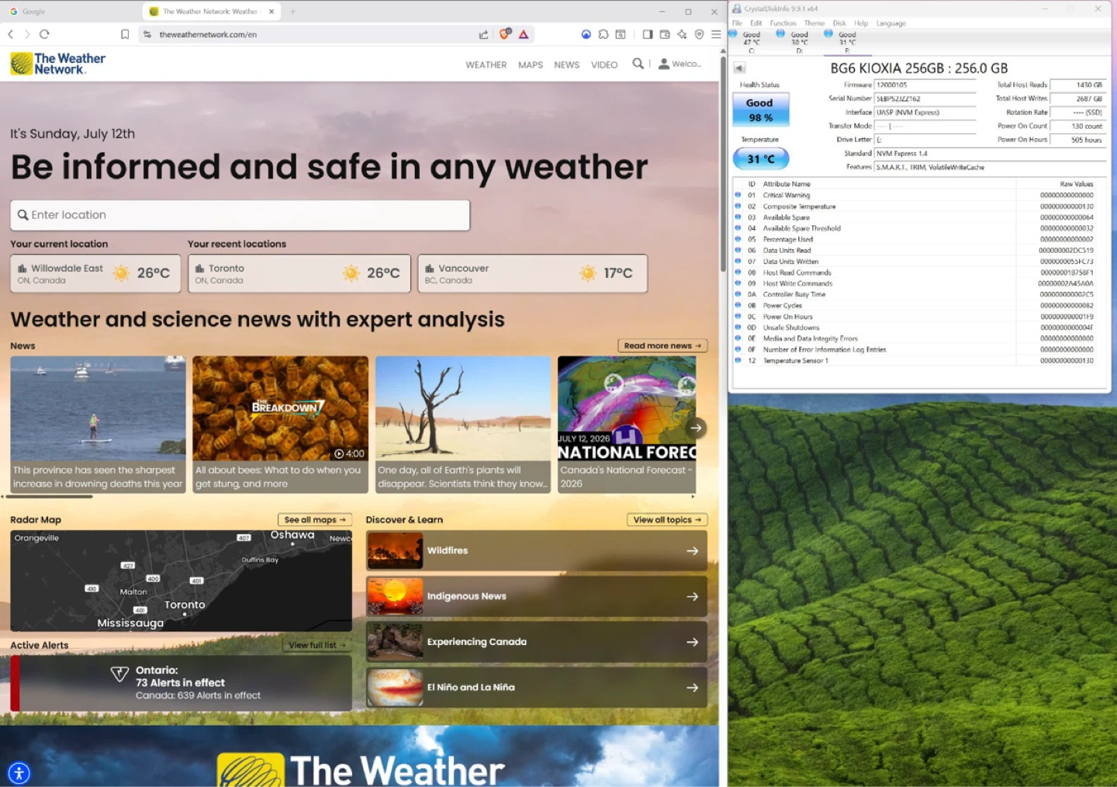Click the Leo AI sparkle icon
The width and height of the screenshot is (1117, 787).
coord(682,34)
